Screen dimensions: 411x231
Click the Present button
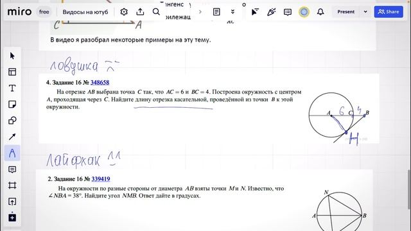(346, 12)
